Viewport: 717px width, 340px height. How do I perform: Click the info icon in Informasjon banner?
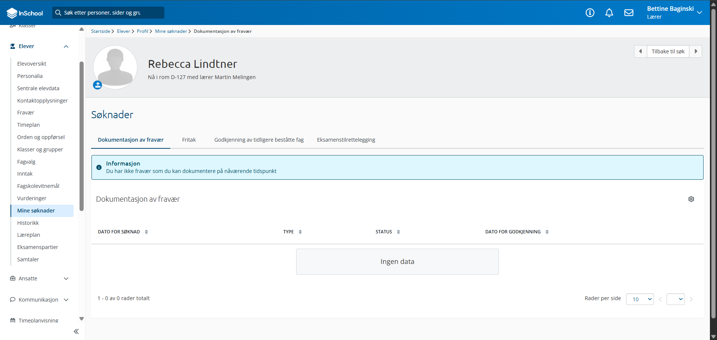99,167
